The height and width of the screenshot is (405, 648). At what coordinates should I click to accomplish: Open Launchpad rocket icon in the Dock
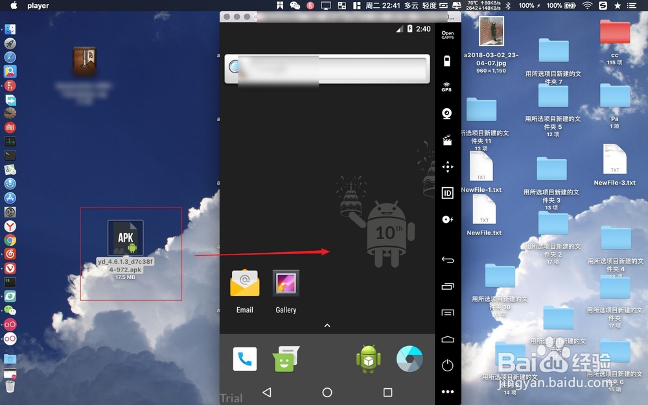coord(10,43)
